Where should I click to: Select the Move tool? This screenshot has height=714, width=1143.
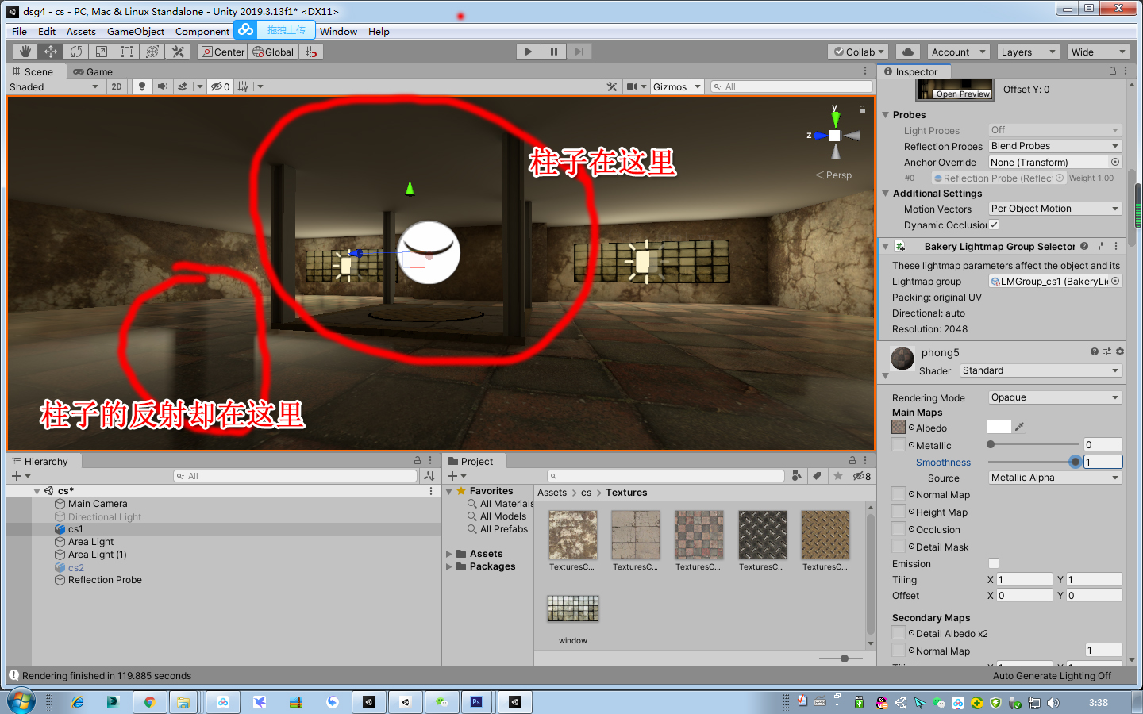(51, 52)
